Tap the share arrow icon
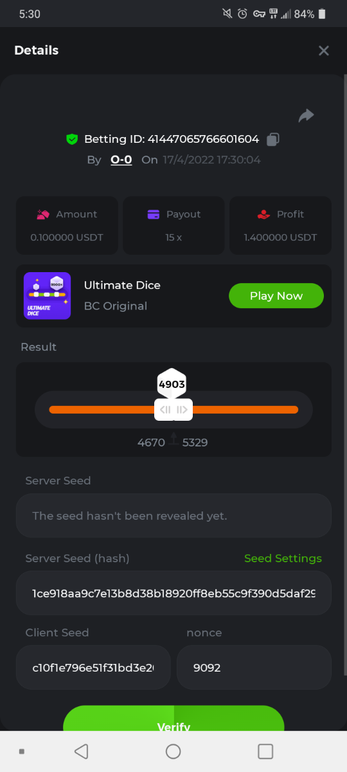This screenshot has width=347, height=772. point(306,116)
